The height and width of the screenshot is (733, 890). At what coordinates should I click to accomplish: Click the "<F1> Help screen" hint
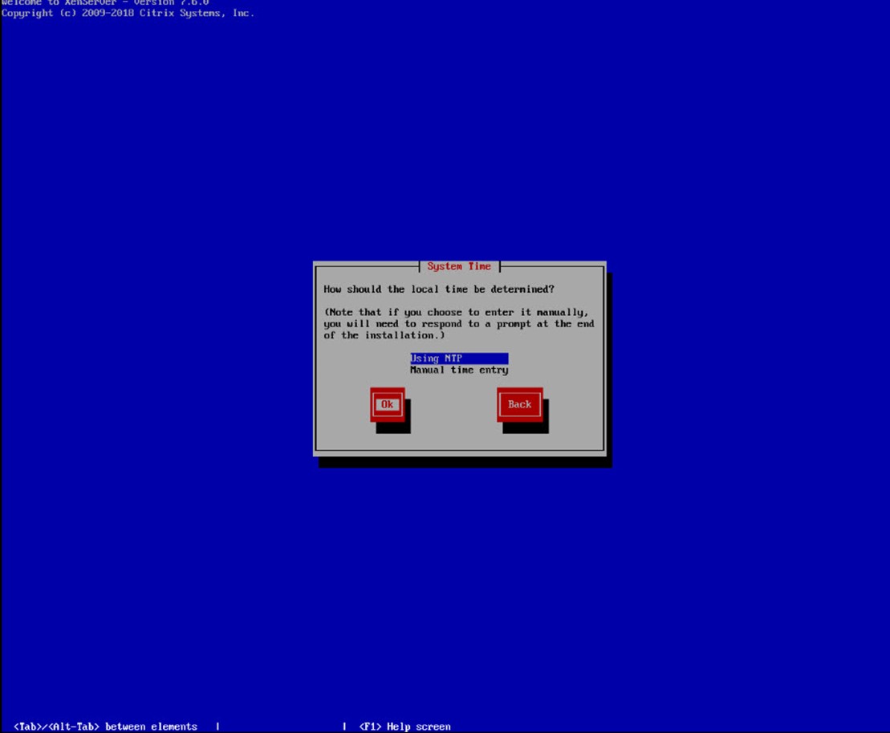click(404, 727)
